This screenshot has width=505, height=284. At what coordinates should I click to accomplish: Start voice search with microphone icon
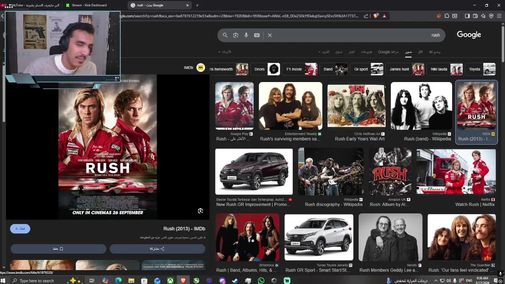246,35
